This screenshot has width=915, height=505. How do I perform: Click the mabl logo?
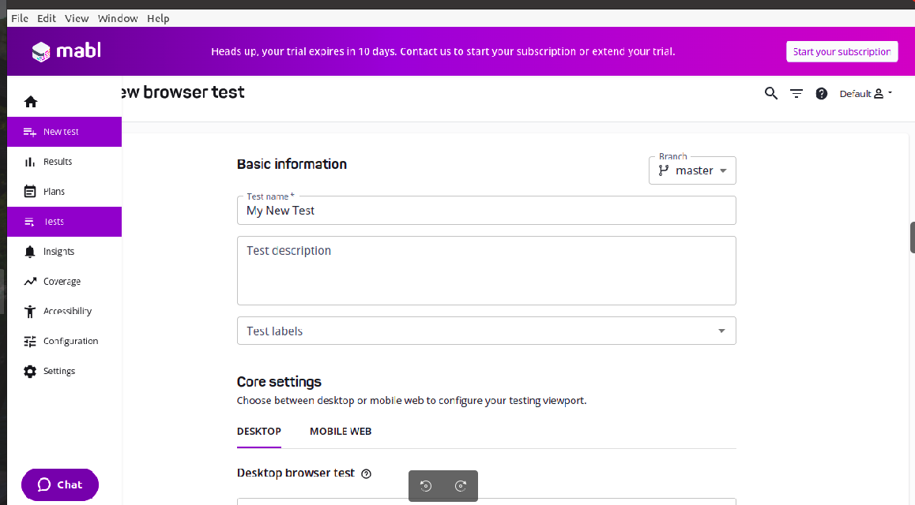(66, 52)
